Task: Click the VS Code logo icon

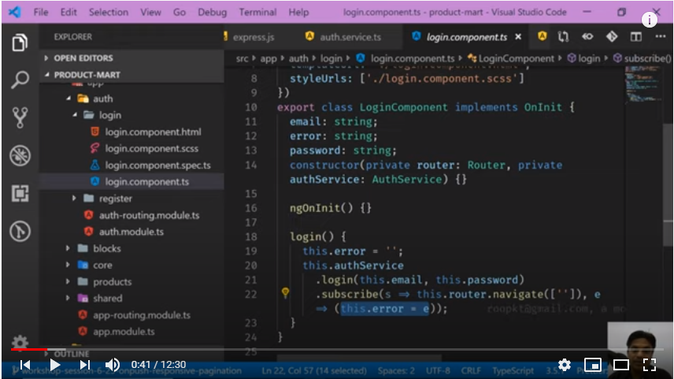Action: [15, 12]
